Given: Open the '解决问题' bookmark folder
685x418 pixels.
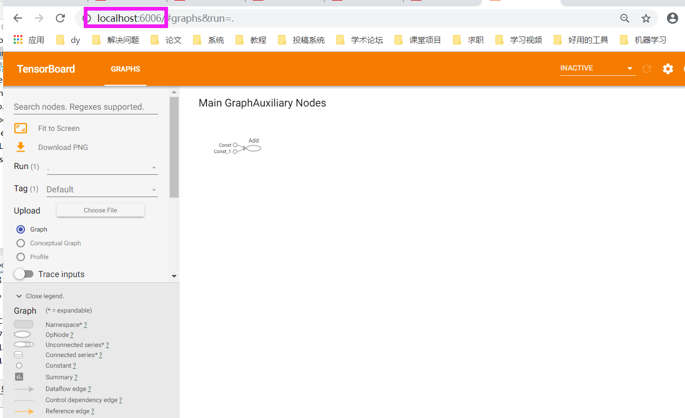Looking at the screenshot, I should coord(116,40).
